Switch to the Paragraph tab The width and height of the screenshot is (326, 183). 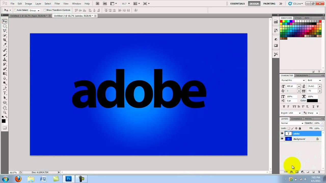[302, 75]
